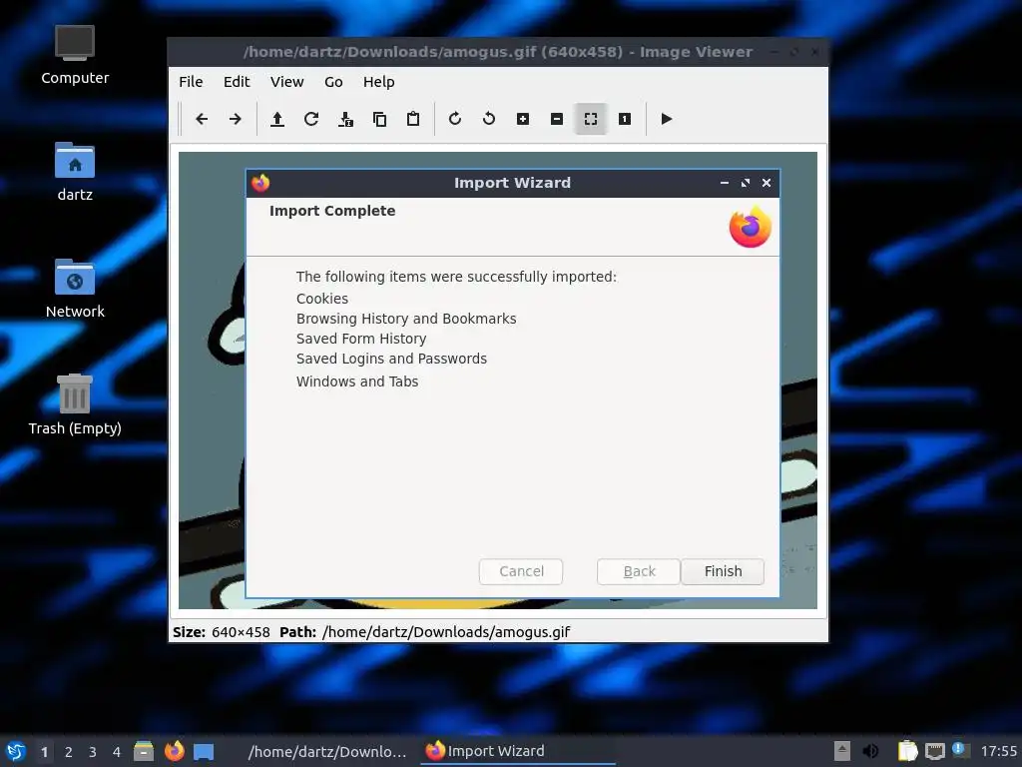The width and height of the screenshot is (1022, 767).
Task: Go to previous image in Image Viewer
Action: [202, 119]
